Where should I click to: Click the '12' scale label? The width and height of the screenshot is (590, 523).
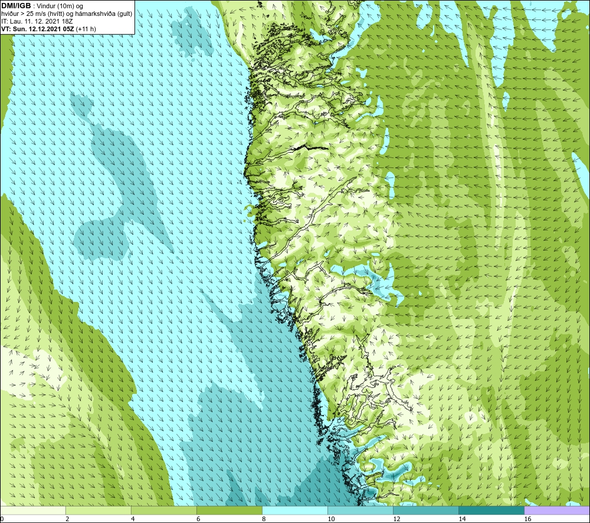click(396, 519)
